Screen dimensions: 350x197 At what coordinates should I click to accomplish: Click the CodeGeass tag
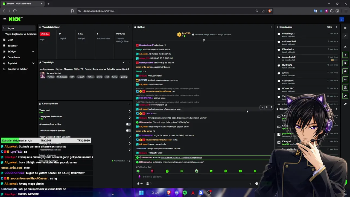coord(62,77)
